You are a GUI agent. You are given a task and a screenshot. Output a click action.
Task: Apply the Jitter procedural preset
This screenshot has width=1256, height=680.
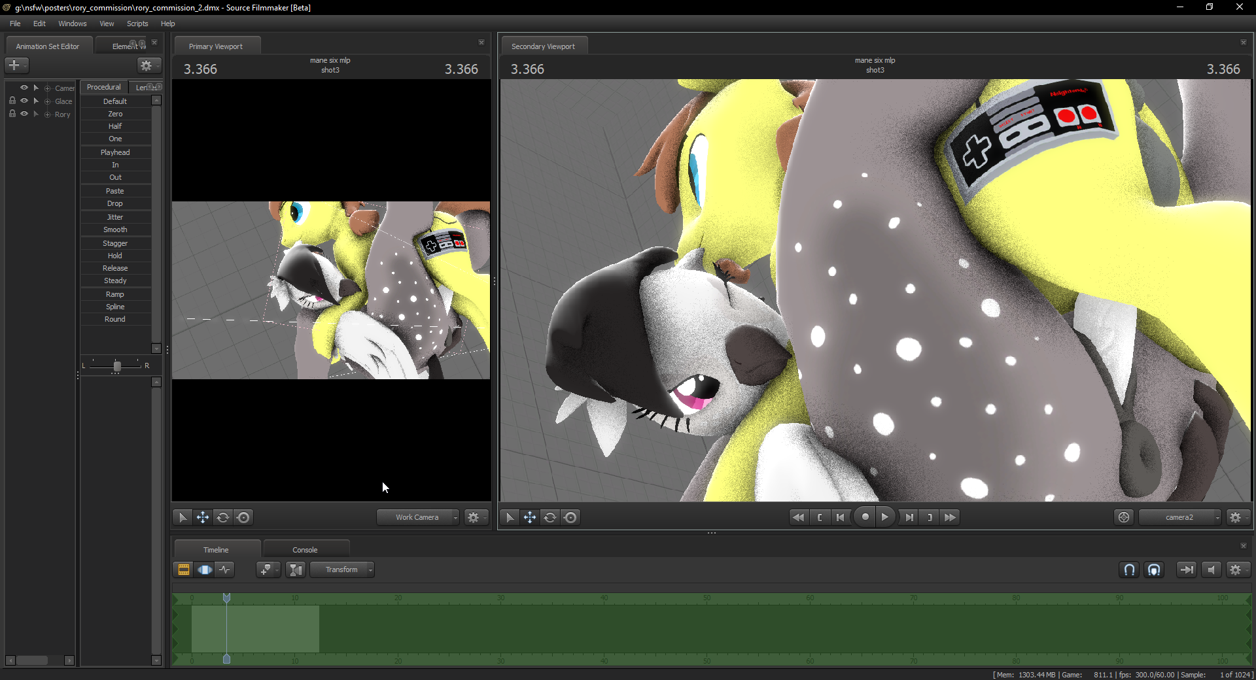coord(115,217)
